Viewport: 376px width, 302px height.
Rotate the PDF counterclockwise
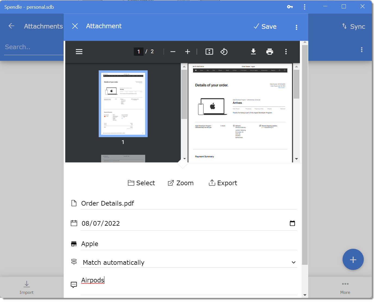(224, 52)
